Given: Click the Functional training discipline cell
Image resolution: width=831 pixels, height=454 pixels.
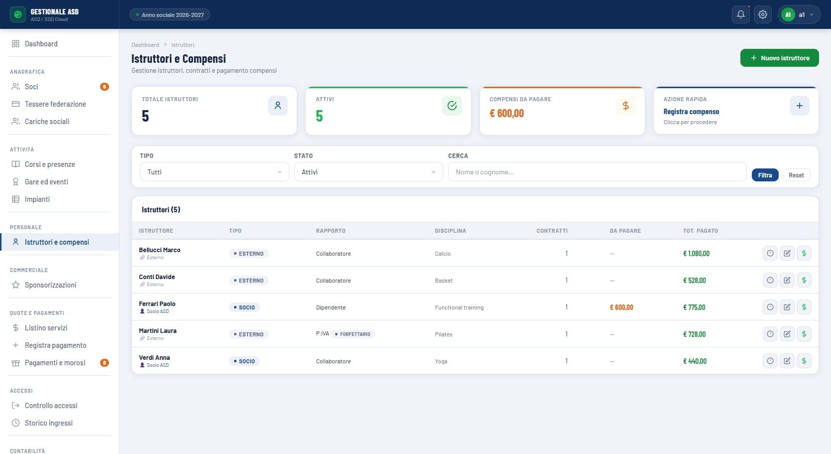Looking at the screenshot, I should [x=459, y=307].
